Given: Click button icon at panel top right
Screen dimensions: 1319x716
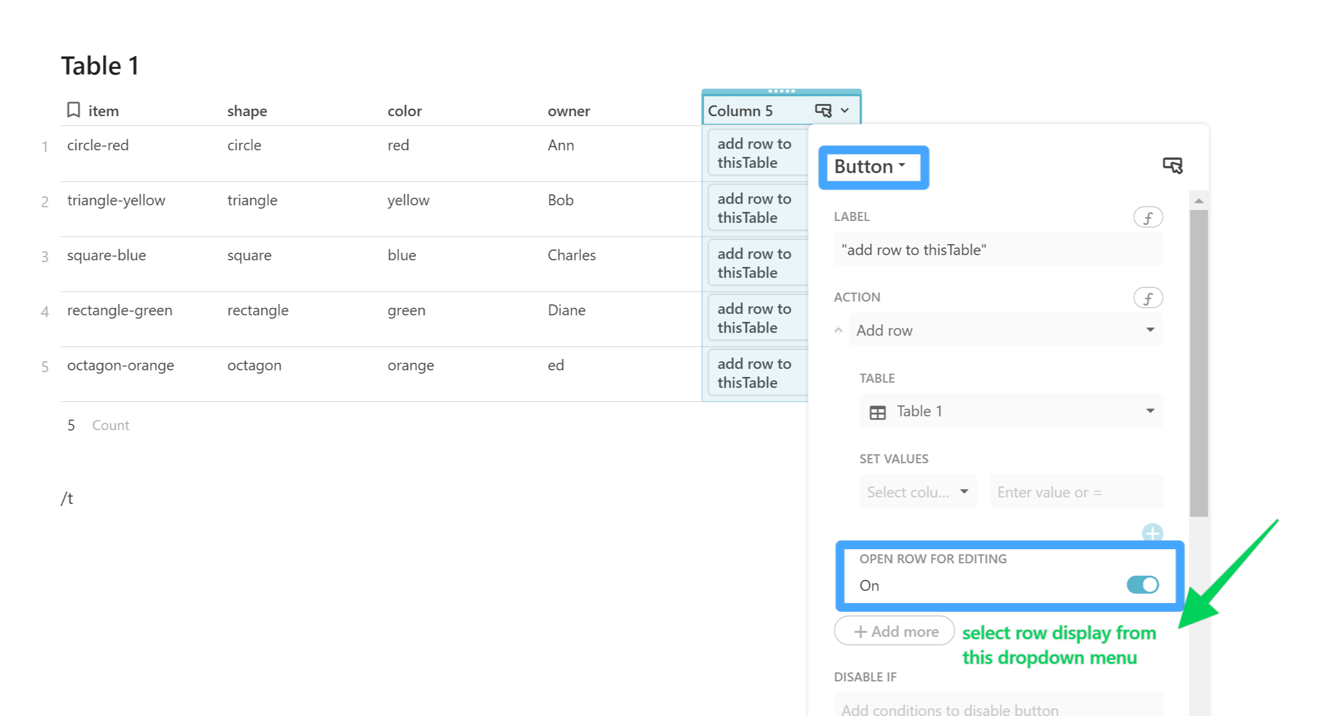Looking at the screenshot, I should pyautogui.click(x=1172, y=165).
